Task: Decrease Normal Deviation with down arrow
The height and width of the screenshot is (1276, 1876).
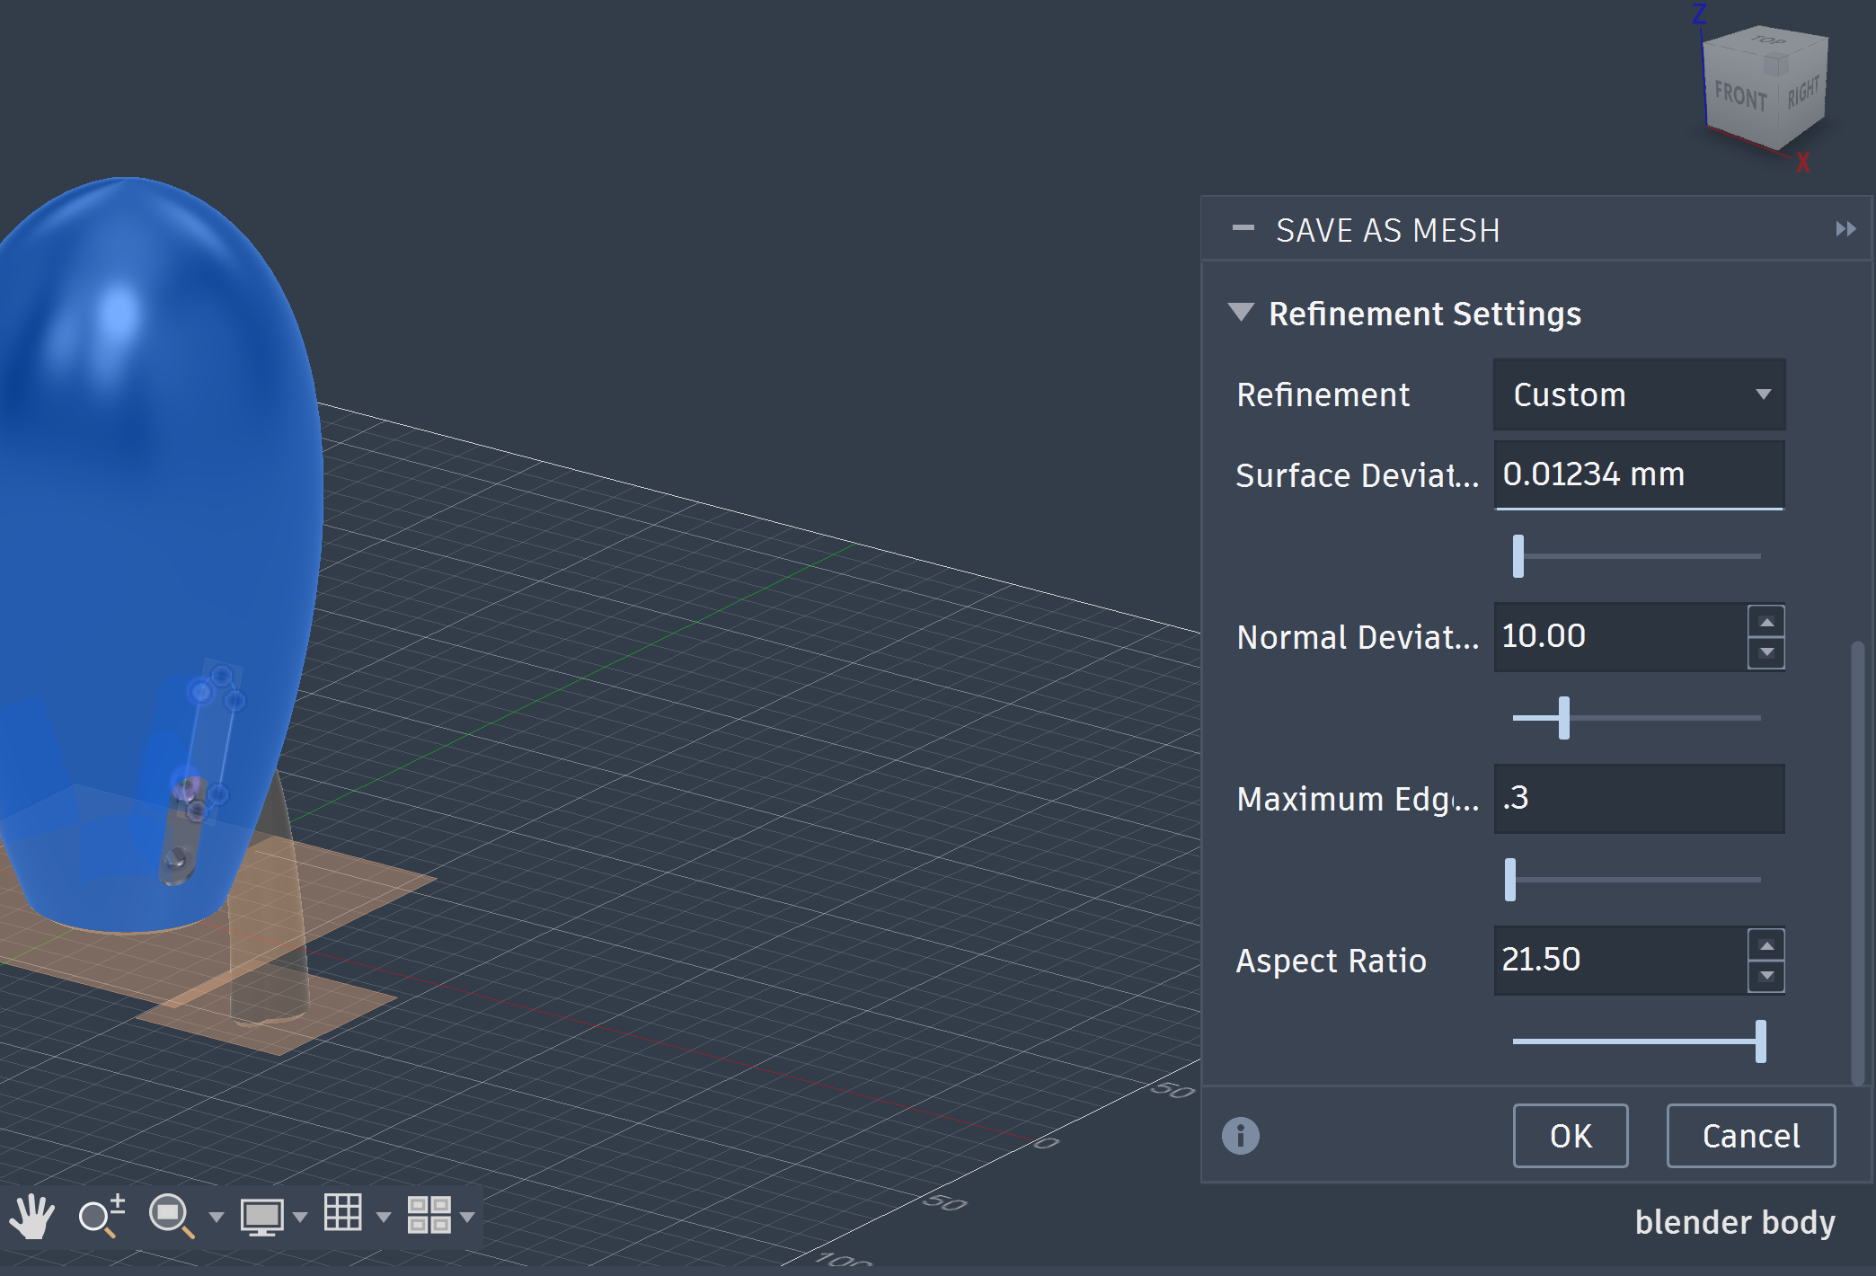Action: (1766, 652)
